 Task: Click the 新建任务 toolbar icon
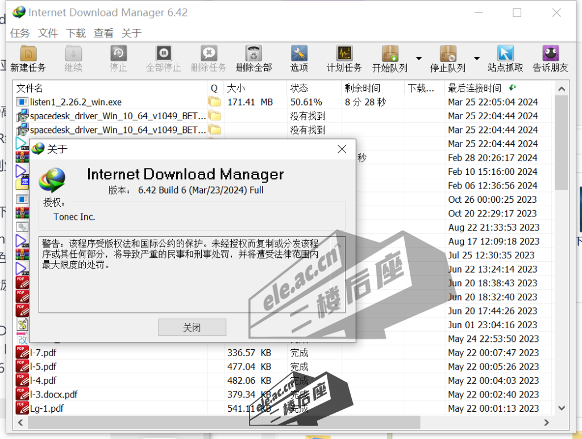tap(28, 54)
